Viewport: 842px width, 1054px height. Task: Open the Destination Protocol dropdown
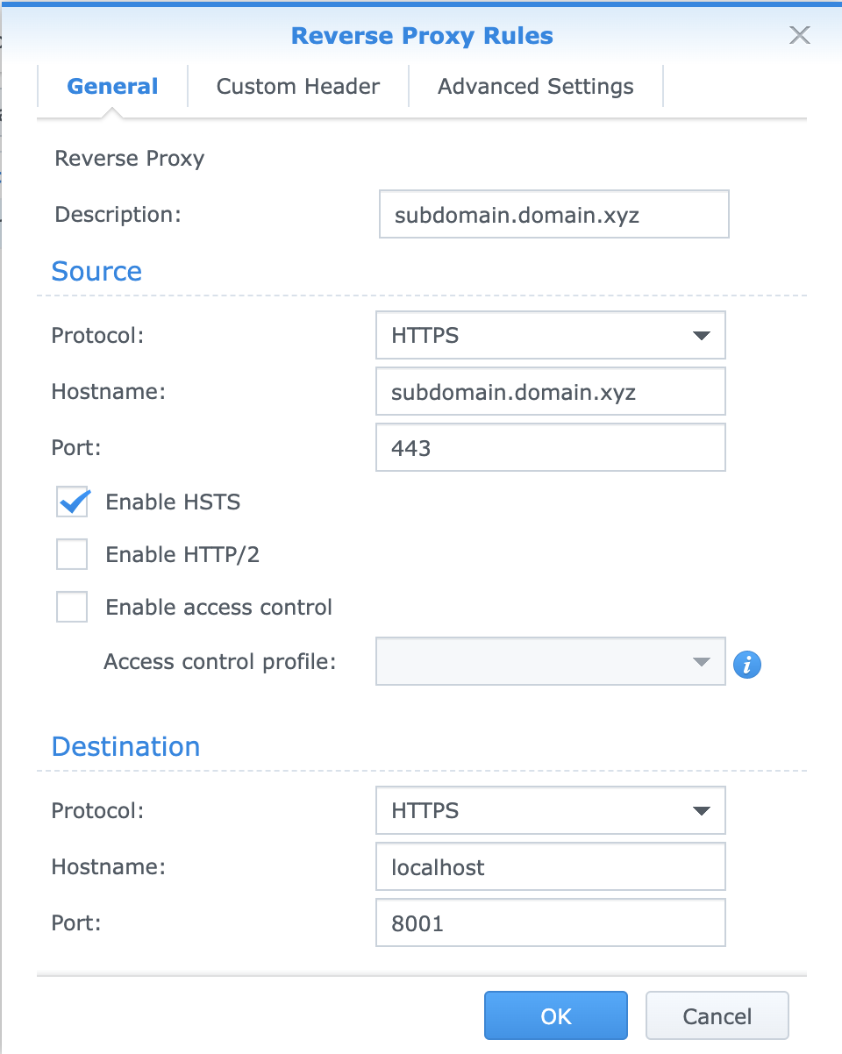pos(551,810)
